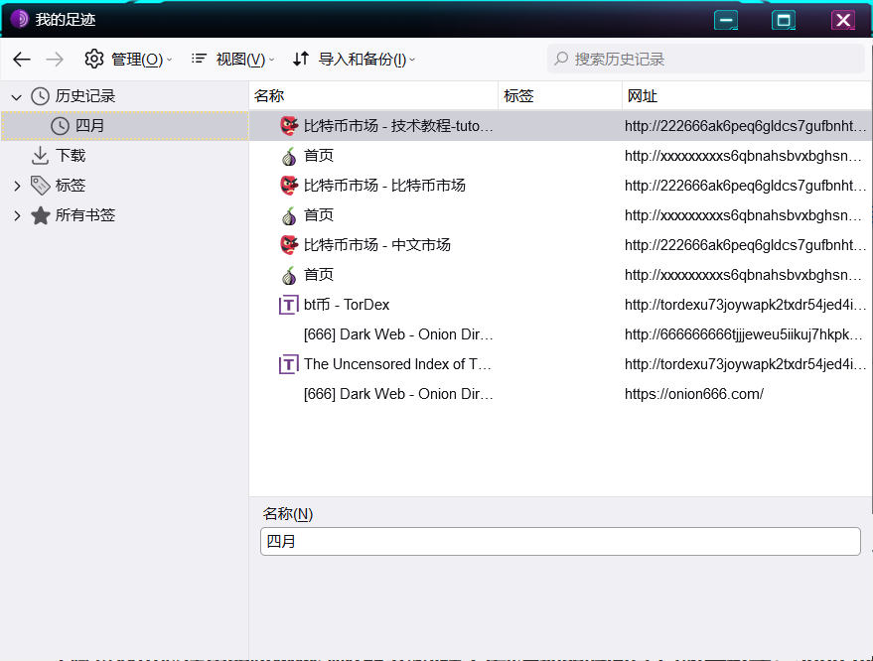Click mask icon on 中文市场 row
The width and height of the screenshot is (873, 661).
[x=289, y=245]
